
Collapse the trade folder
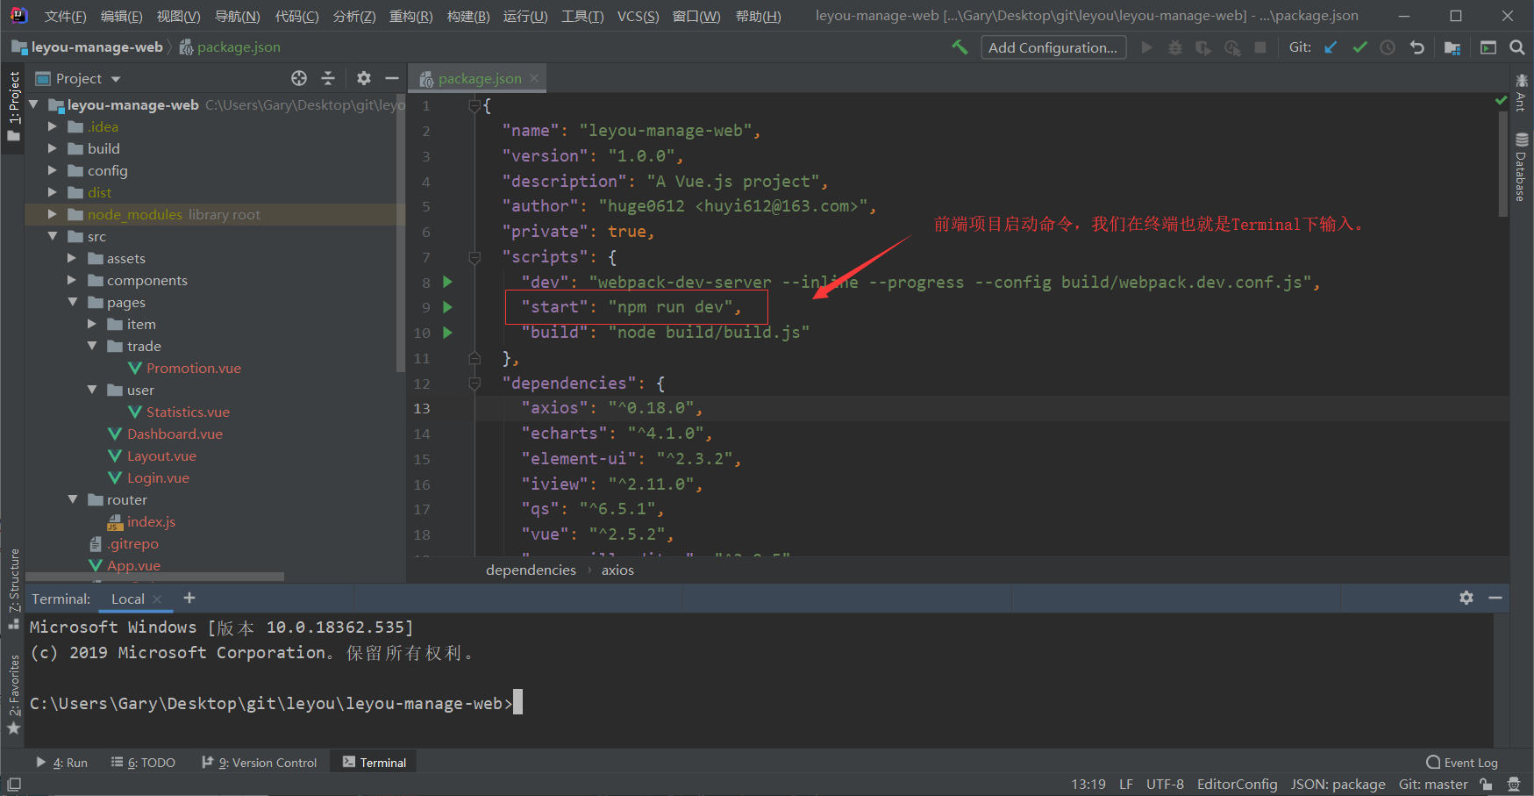tap(92, 346)
